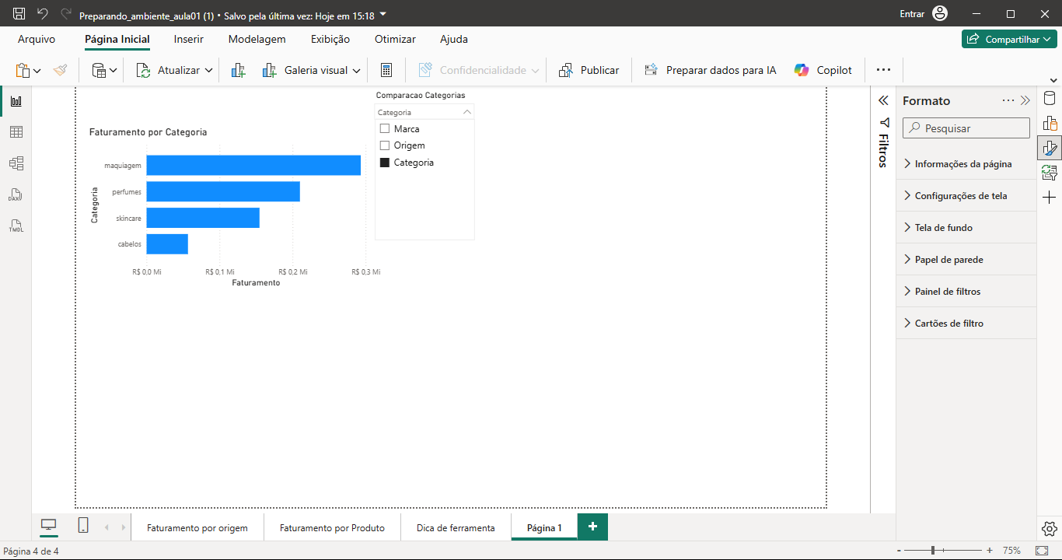Open DAX query view in left sidebar

[16, 194]
